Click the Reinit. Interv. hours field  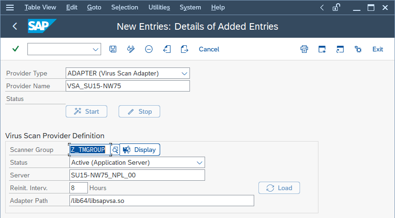point(78,188)
